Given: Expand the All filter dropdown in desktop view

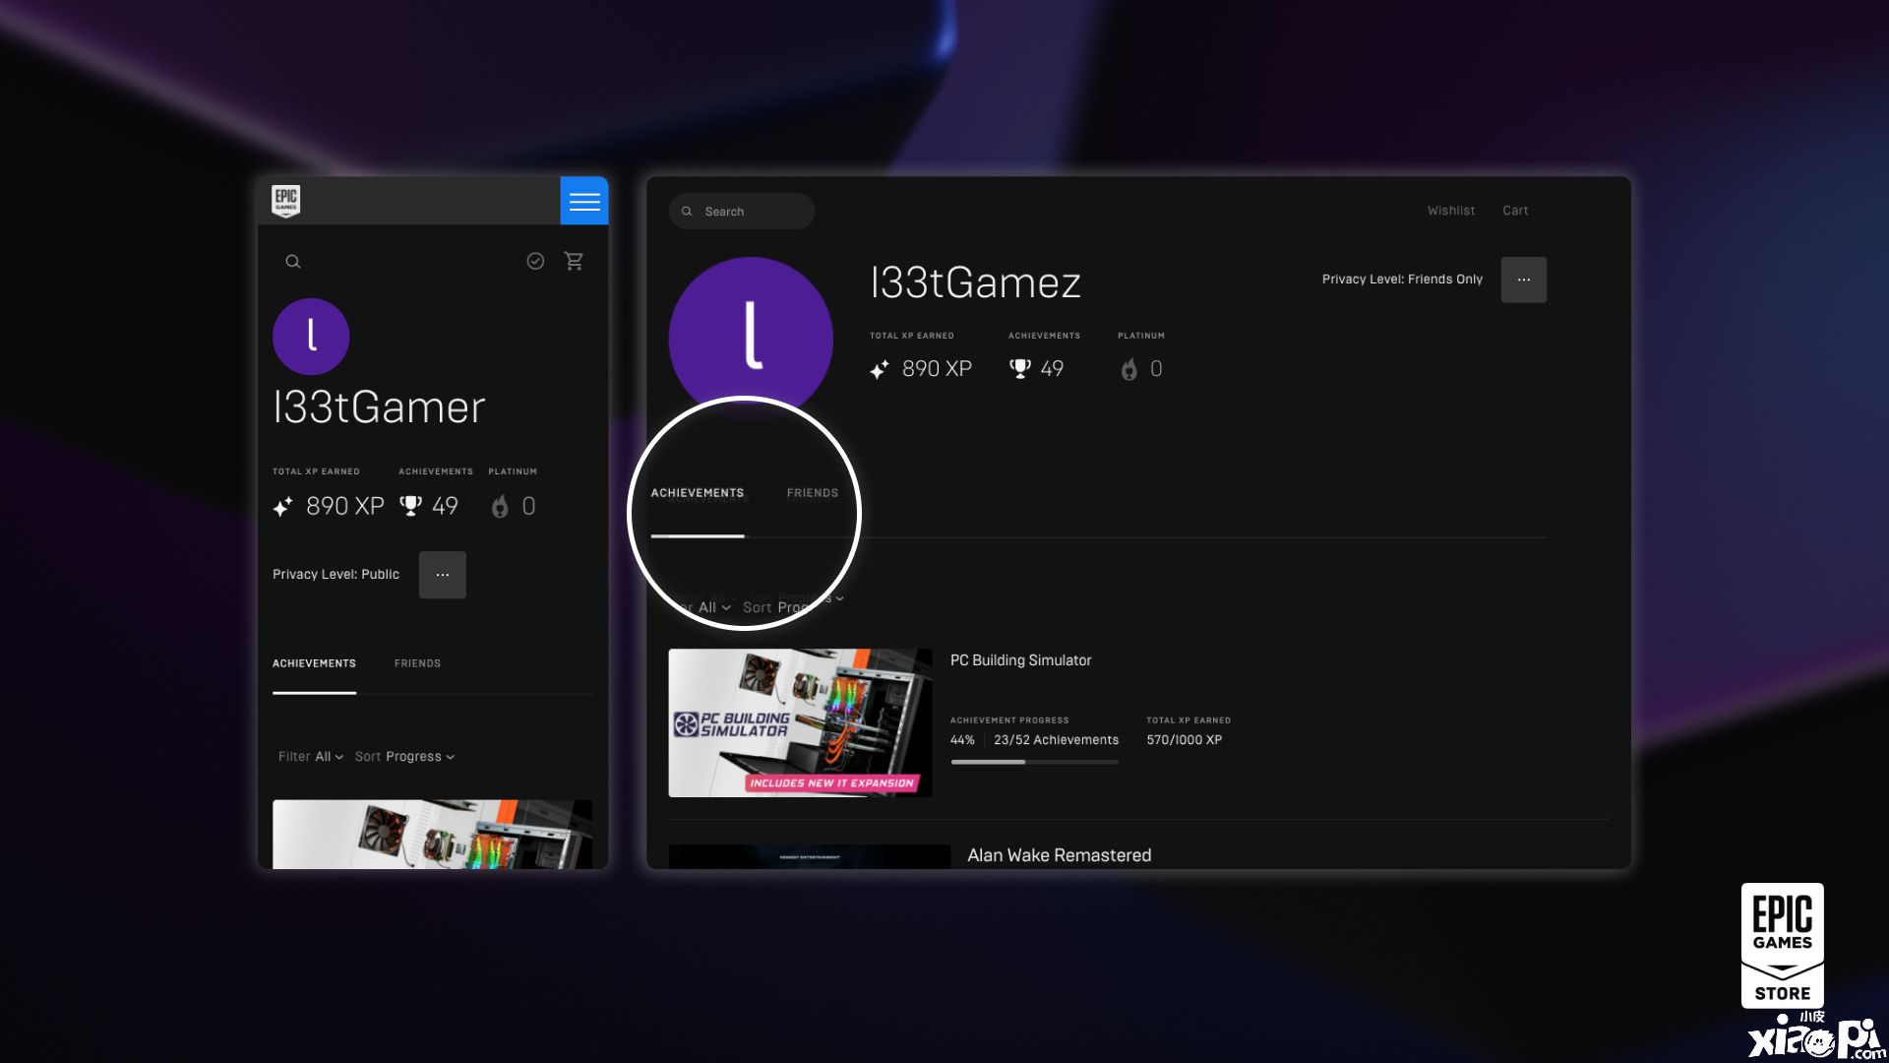Looking at the screenshot, I should tap(714, 608).
